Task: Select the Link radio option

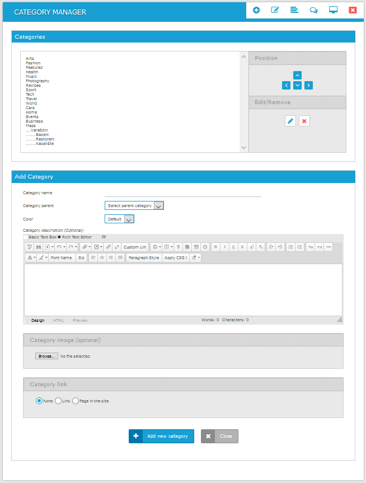Action: click(x=58, y=401)
